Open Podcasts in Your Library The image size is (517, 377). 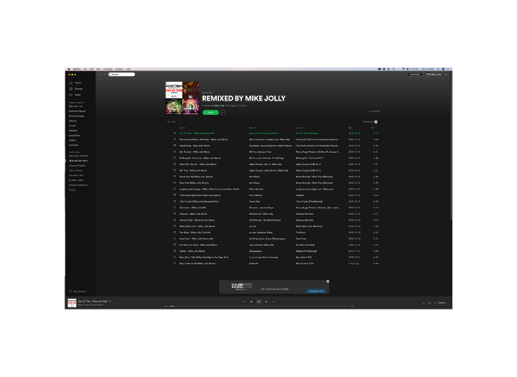point(73,145)
